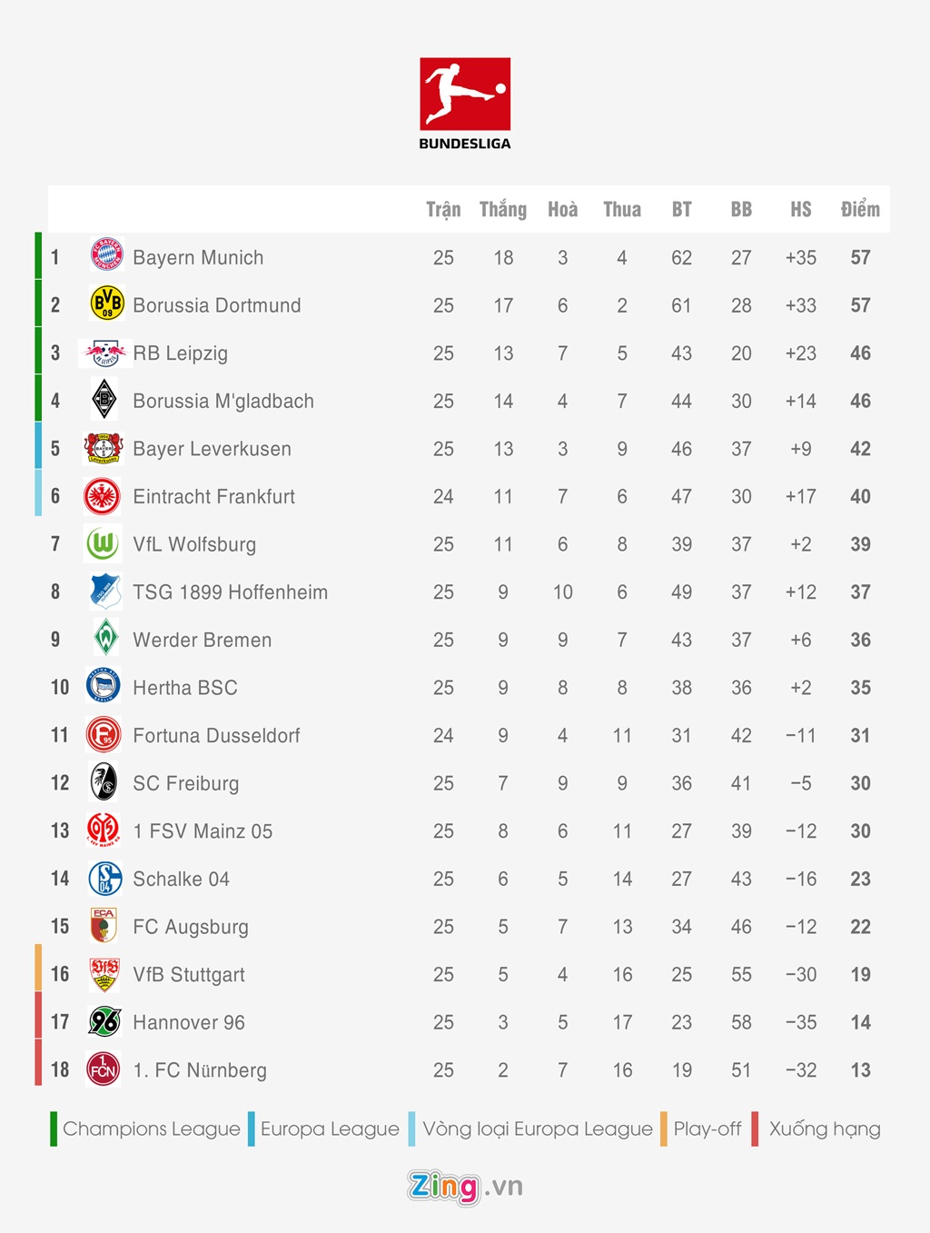Select the Borussia Dortmund BVB crest
The width and height of the screenshot is (930, 1233).
coord(106,303)
